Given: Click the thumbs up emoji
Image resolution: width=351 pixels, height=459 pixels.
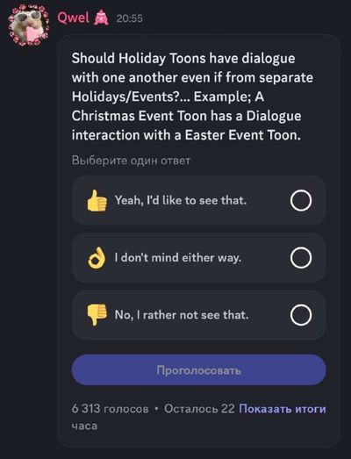Looking at the screenshot, I should tap(97, 200).
